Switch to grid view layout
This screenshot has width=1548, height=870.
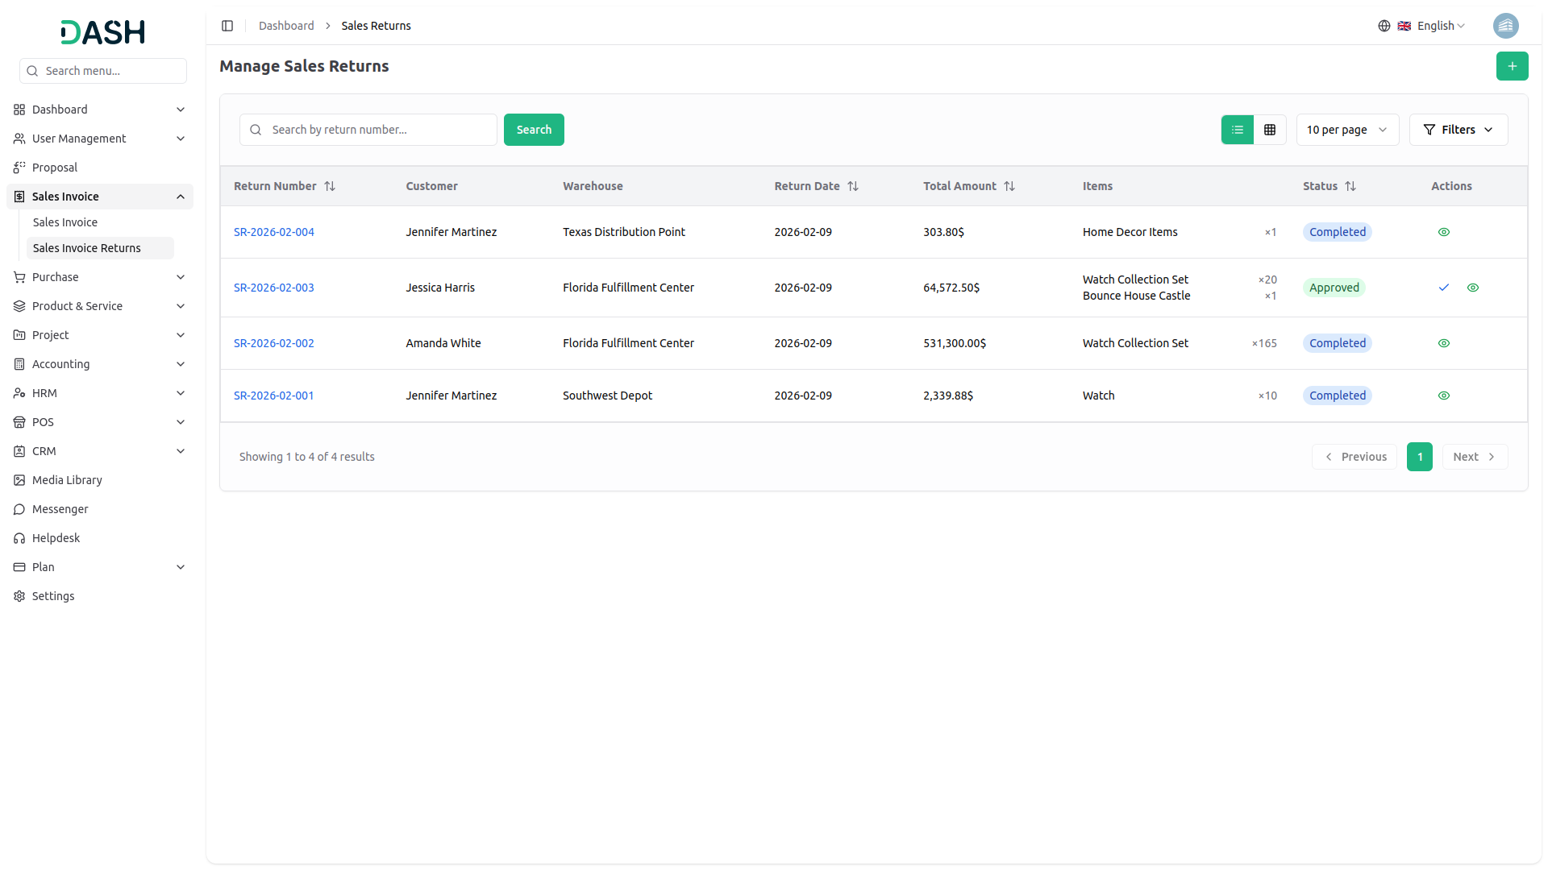point(1270,130)
